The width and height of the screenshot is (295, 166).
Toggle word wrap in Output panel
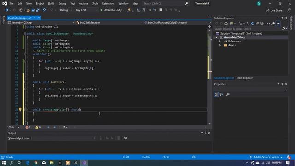tap(125, 138)
